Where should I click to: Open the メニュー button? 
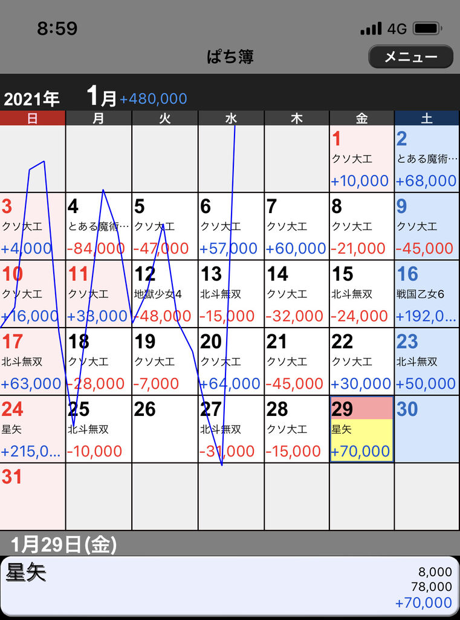pyautogui.click(x=410, y=56)
